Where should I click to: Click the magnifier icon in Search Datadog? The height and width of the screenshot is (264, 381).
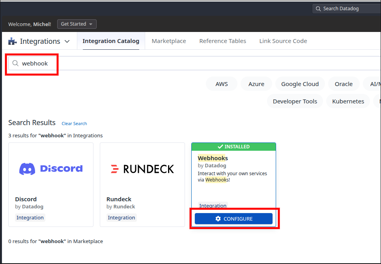click(318, 9)
